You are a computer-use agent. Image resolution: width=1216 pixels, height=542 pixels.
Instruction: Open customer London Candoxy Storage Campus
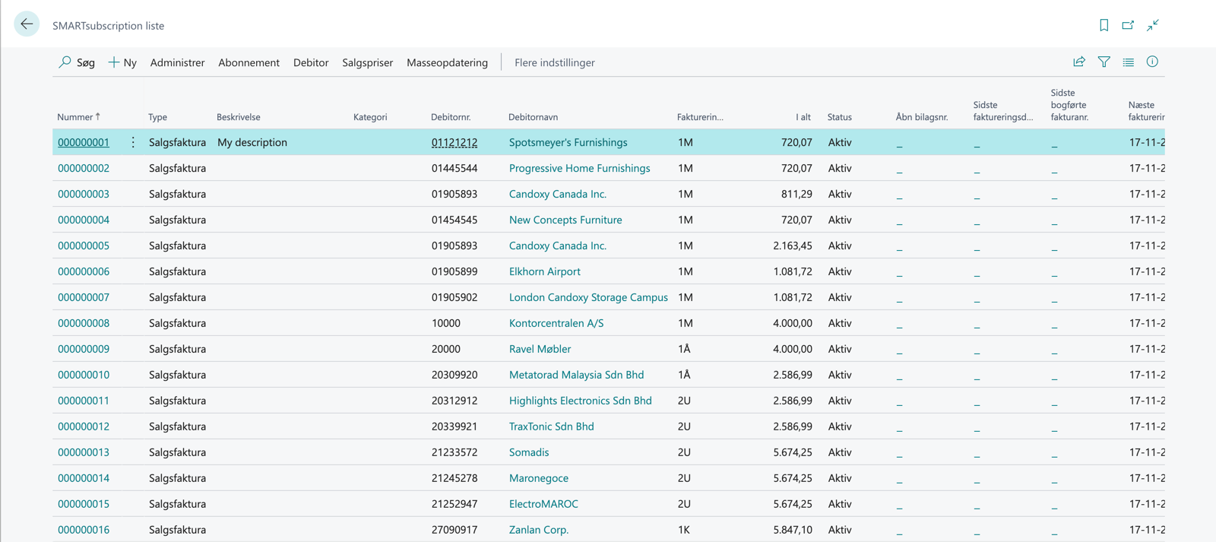[x=588, y=297]
